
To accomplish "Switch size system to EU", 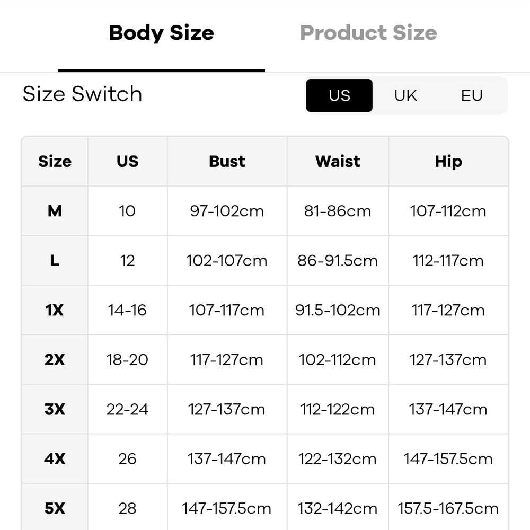I will point(472,95).
